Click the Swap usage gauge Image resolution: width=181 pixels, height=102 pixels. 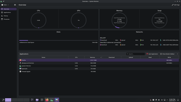(x=159, y=20)
